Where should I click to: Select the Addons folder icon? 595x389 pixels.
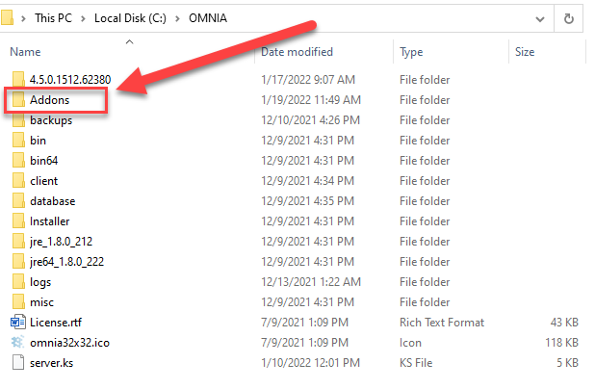[18, 100]
